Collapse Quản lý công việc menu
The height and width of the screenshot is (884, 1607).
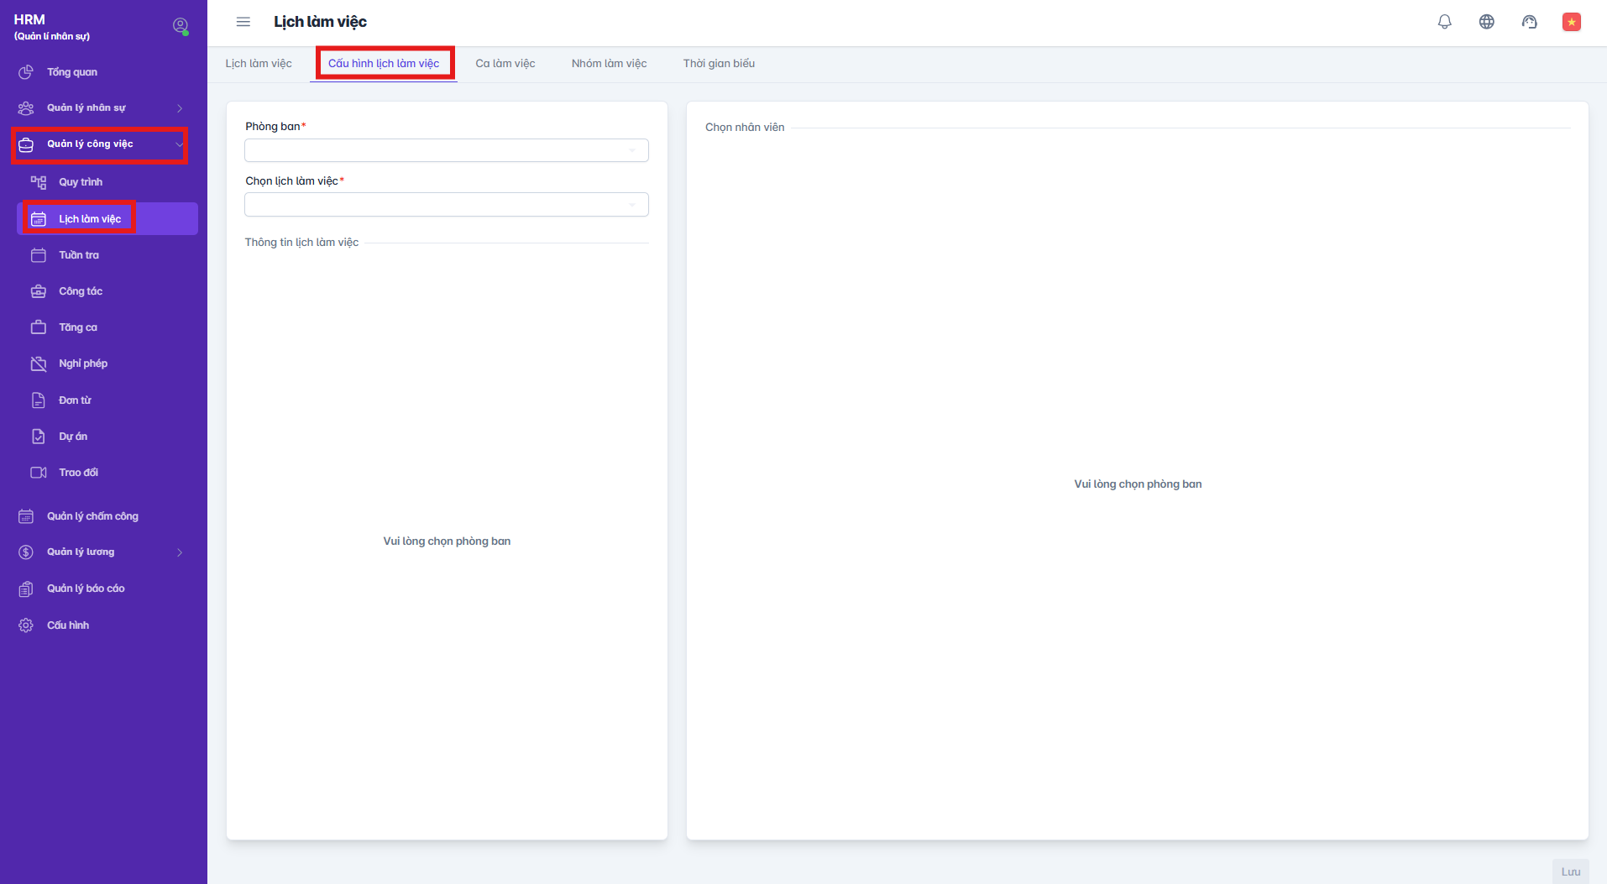99,144
